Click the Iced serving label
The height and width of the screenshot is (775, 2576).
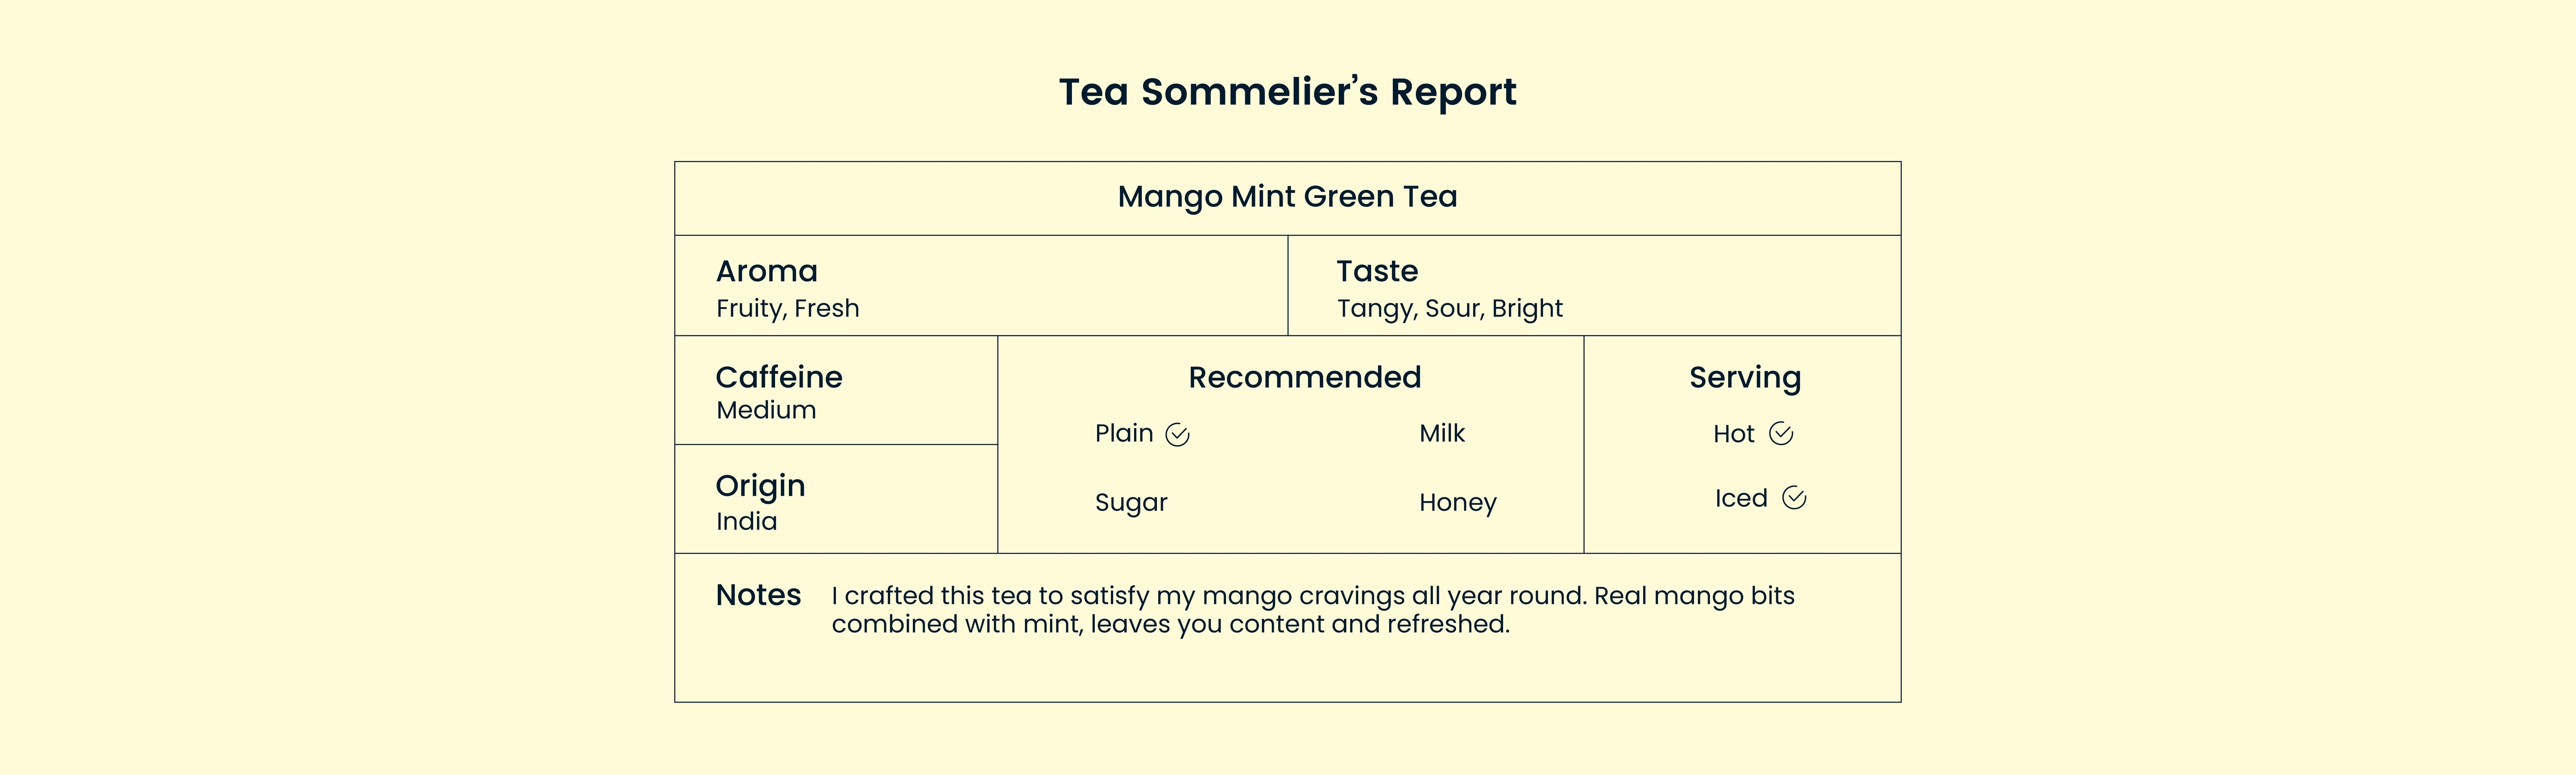click(1740, 498)
